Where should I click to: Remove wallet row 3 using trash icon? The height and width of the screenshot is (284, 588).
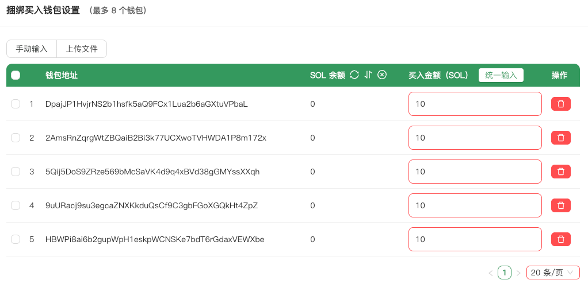point(560,172)
